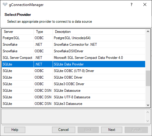Image resolution: width=152 pixels, height=136 pixels.
Task: Select the SQLite Datasource DSN row
Action: pyautogui.click(x=73, y=91)
